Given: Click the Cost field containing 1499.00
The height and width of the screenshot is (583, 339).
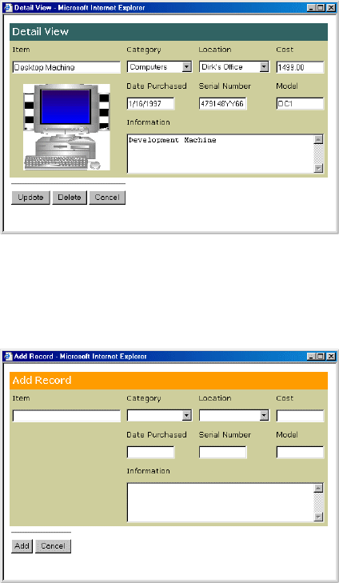Looking at the screenshot, I should click(300, 67).
